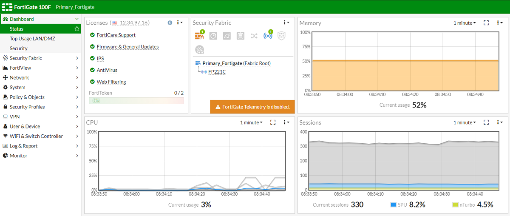The width and height of the screenshot is (510, 216).
Task: Expand the CPU widget to fullscreen
Action: tap(273, 122)
